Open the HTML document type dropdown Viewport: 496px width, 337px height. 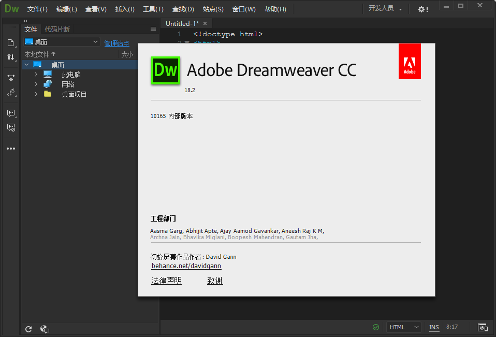pos(404,327)
